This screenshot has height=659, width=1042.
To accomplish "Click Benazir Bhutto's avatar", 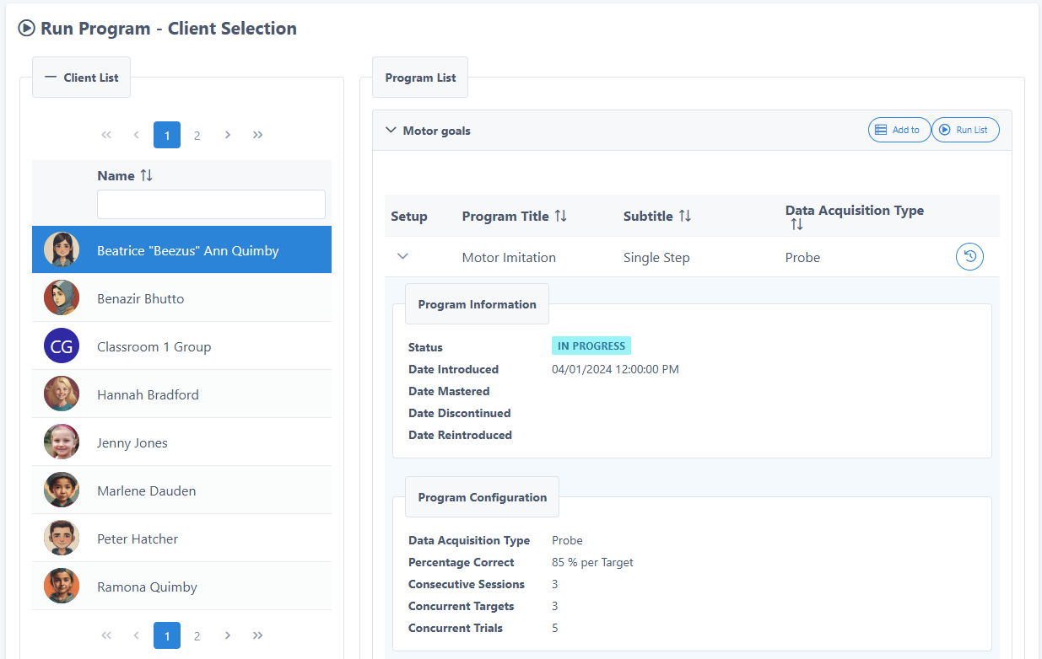I will pyautogui.click(x=62, y=298).
